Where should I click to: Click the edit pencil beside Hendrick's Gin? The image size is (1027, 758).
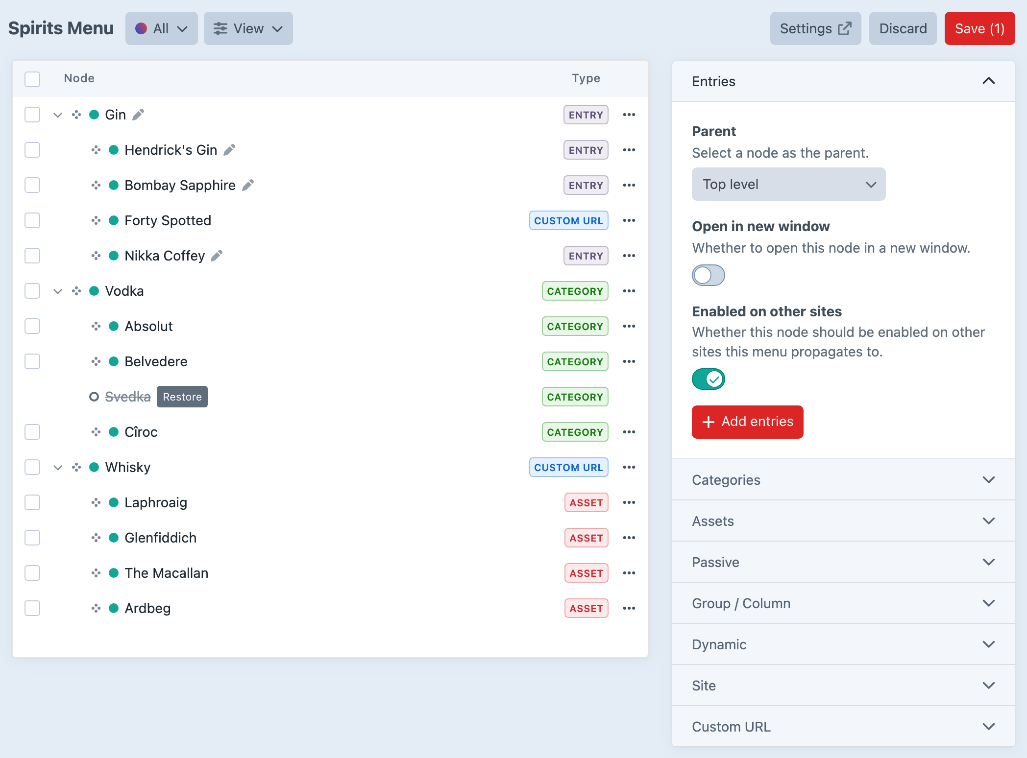[229, 150]
